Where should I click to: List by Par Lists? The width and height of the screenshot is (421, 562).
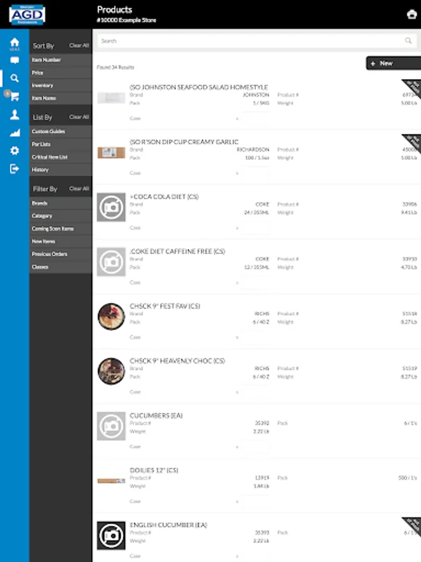60,144
